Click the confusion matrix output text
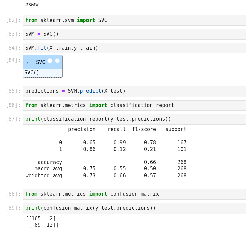Image resolution: width=246 pixels, height=231 pixels. tap(42, 222)
